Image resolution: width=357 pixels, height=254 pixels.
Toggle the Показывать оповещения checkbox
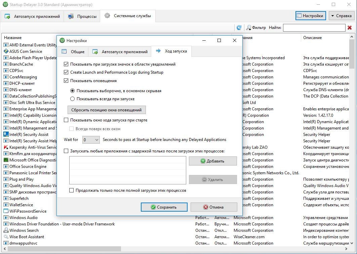pyautogui.click(x=66, y=80)
